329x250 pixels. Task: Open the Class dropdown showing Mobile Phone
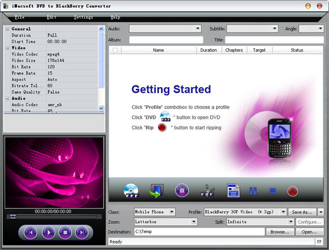172,212
